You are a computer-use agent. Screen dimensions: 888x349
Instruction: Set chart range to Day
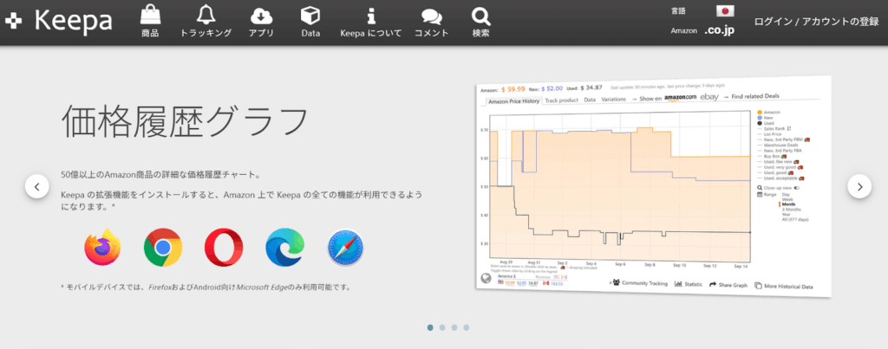[x=786, y=195]
